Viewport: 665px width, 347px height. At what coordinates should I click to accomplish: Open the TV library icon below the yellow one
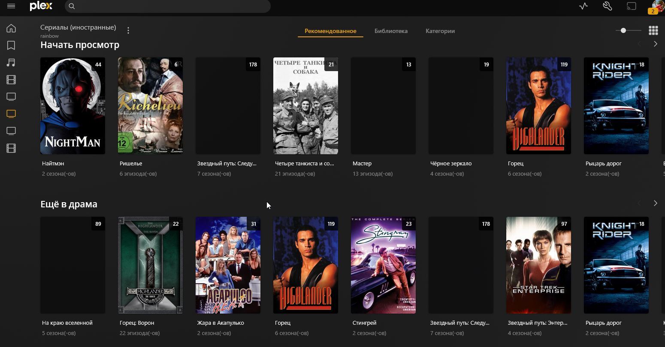(11, 131)
